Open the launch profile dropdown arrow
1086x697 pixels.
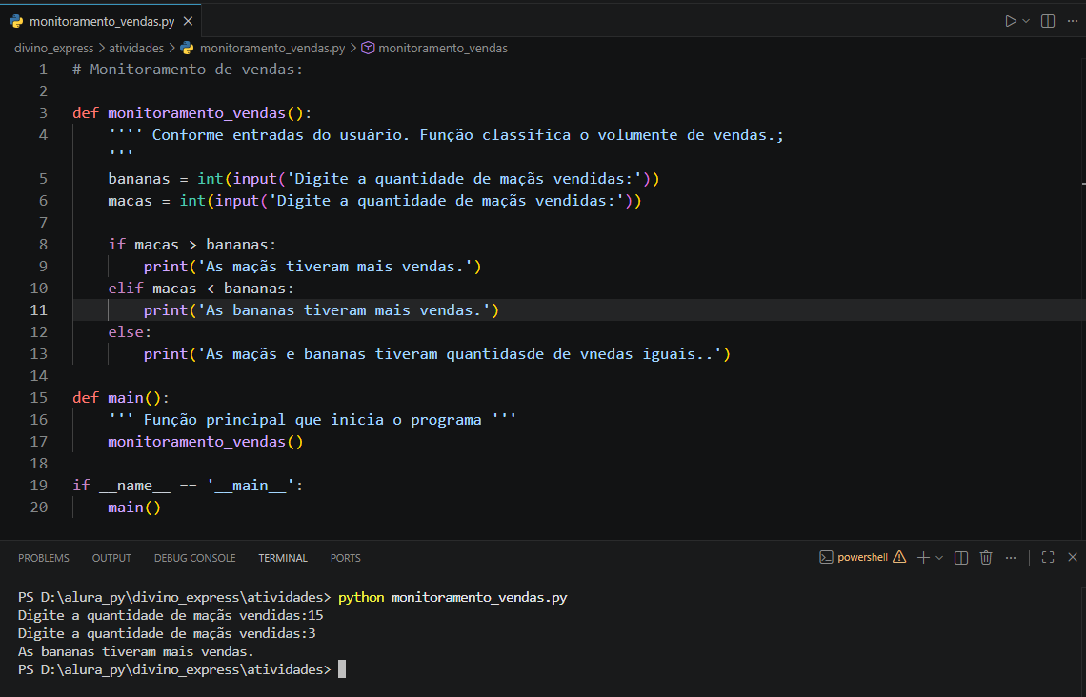click(939, 557)
